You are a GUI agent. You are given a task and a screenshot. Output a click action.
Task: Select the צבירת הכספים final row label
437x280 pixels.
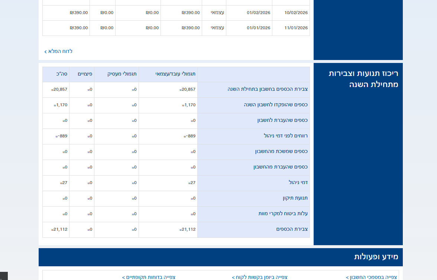tap(292, 229)
